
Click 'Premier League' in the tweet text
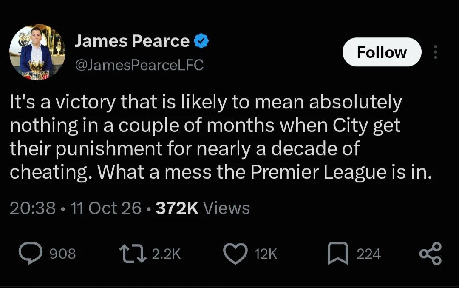tap(318, 172)
